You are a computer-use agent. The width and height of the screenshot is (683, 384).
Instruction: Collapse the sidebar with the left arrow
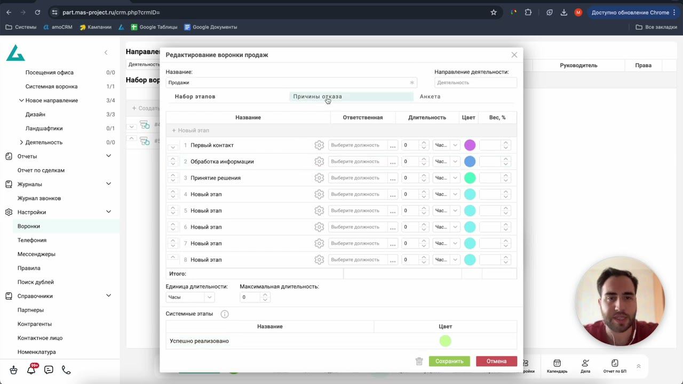click(106, 52)
